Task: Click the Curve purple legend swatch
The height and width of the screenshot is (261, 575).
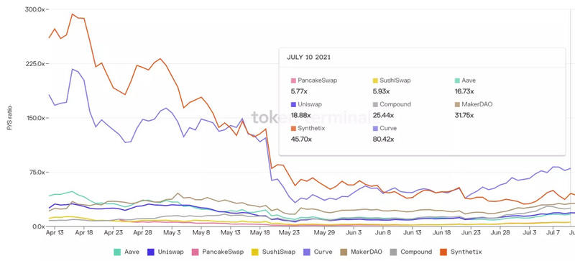Action: (x=308, y=252)
